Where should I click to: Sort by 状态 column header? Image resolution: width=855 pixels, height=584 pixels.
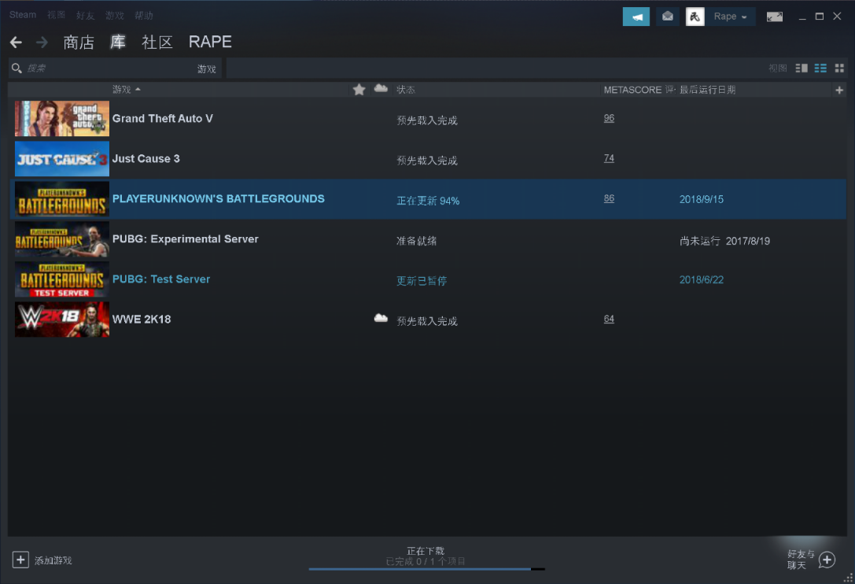click(406, 90)
